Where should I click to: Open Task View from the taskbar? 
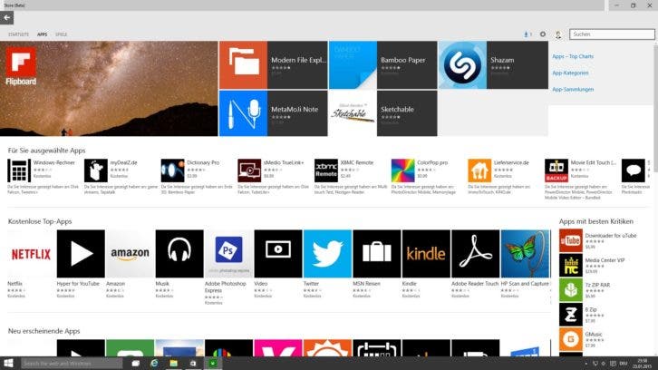(x=135, y=364)
